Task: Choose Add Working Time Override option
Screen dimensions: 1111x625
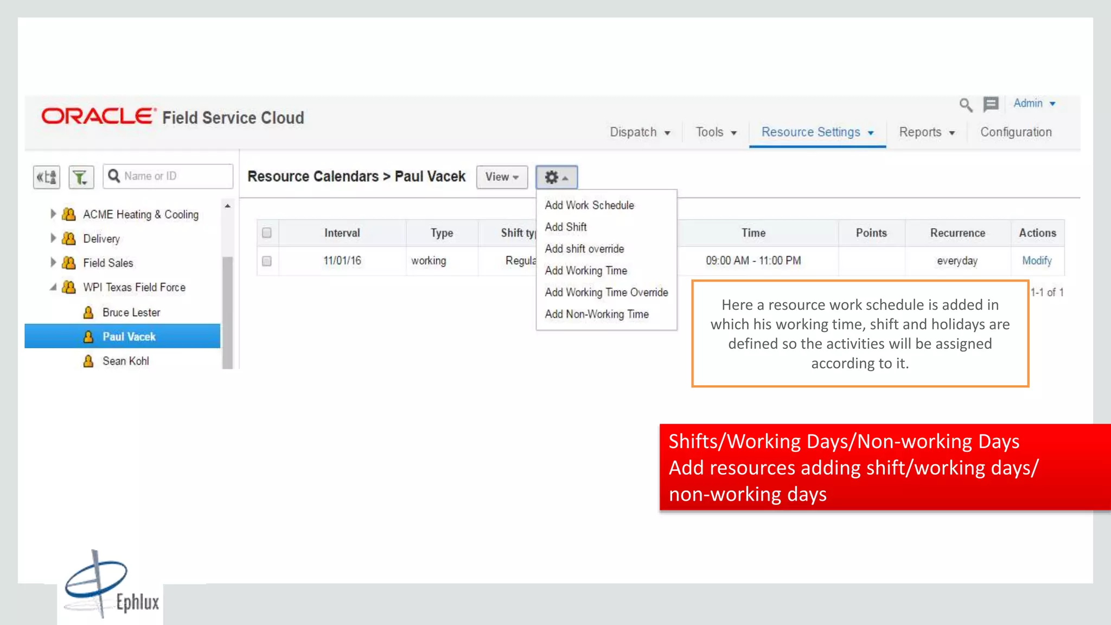Action: [x=606, y=292]
